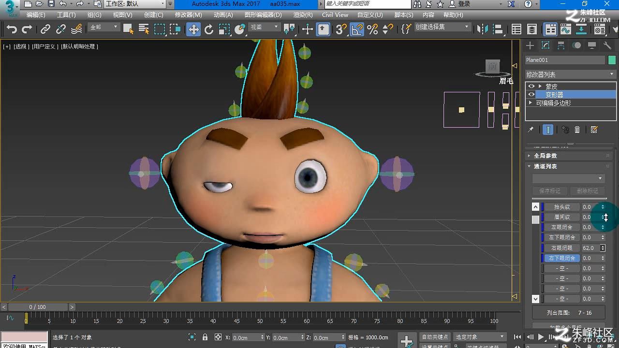This screenshot has height=348, width=619.
Task: Open the 修改器列表 modifier list dropdown
Action: click(x=570, y=74)
